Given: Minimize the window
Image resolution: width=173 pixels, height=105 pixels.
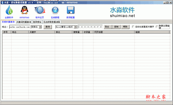Looking at the screenshot, I should point(165,3).
